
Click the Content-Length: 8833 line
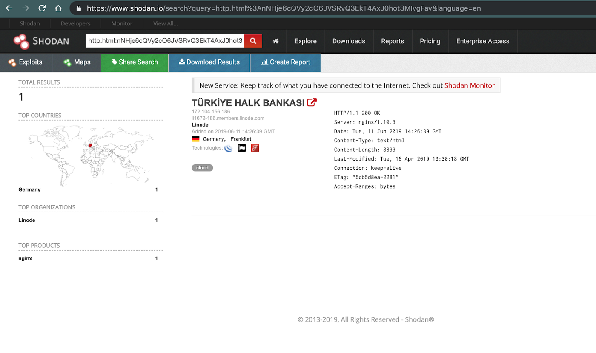click(x=365, y=150)
